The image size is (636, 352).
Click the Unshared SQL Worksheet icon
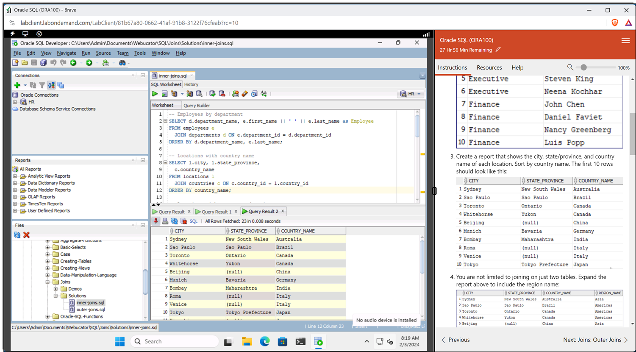point(236,94)
